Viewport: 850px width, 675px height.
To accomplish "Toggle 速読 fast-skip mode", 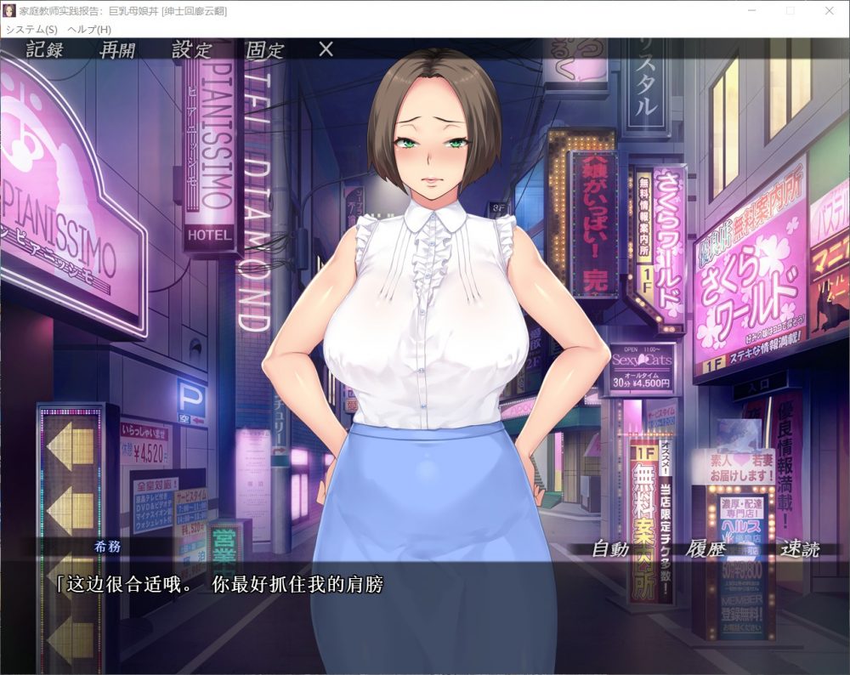I will [800, 549].
